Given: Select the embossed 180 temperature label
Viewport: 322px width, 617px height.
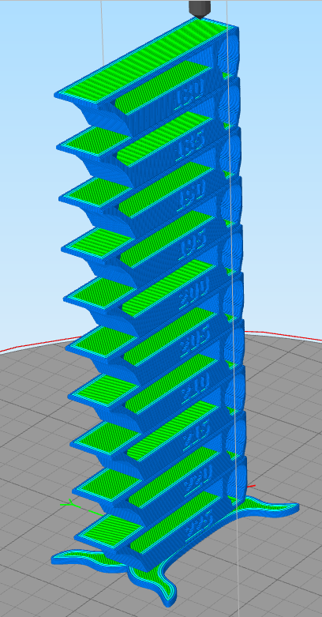Looking at the screenshot, I should click(189, 94).
